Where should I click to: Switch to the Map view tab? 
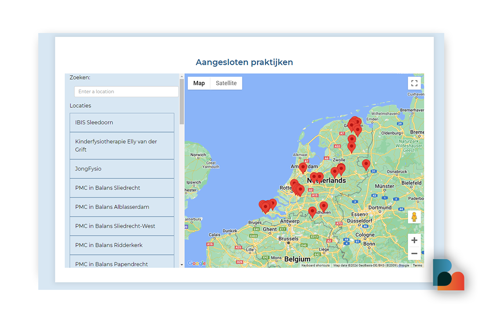tap(199, 83)
